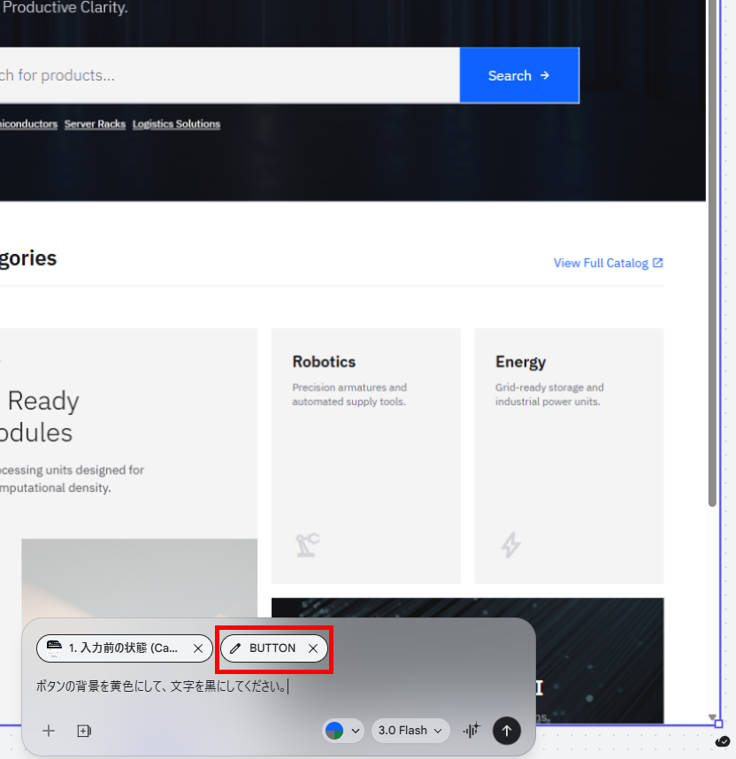Click the cloud sync status icon
Viewport: 736px width, 759px height.
(x=723, y=741)
